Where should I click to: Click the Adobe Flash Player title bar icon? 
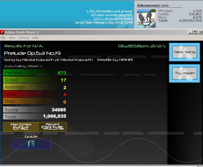[2, 32]
